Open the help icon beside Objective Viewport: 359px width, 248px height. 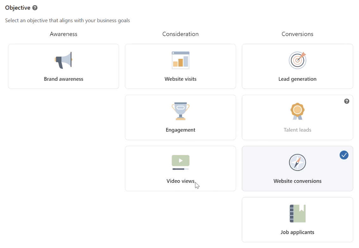click(35, 8)
